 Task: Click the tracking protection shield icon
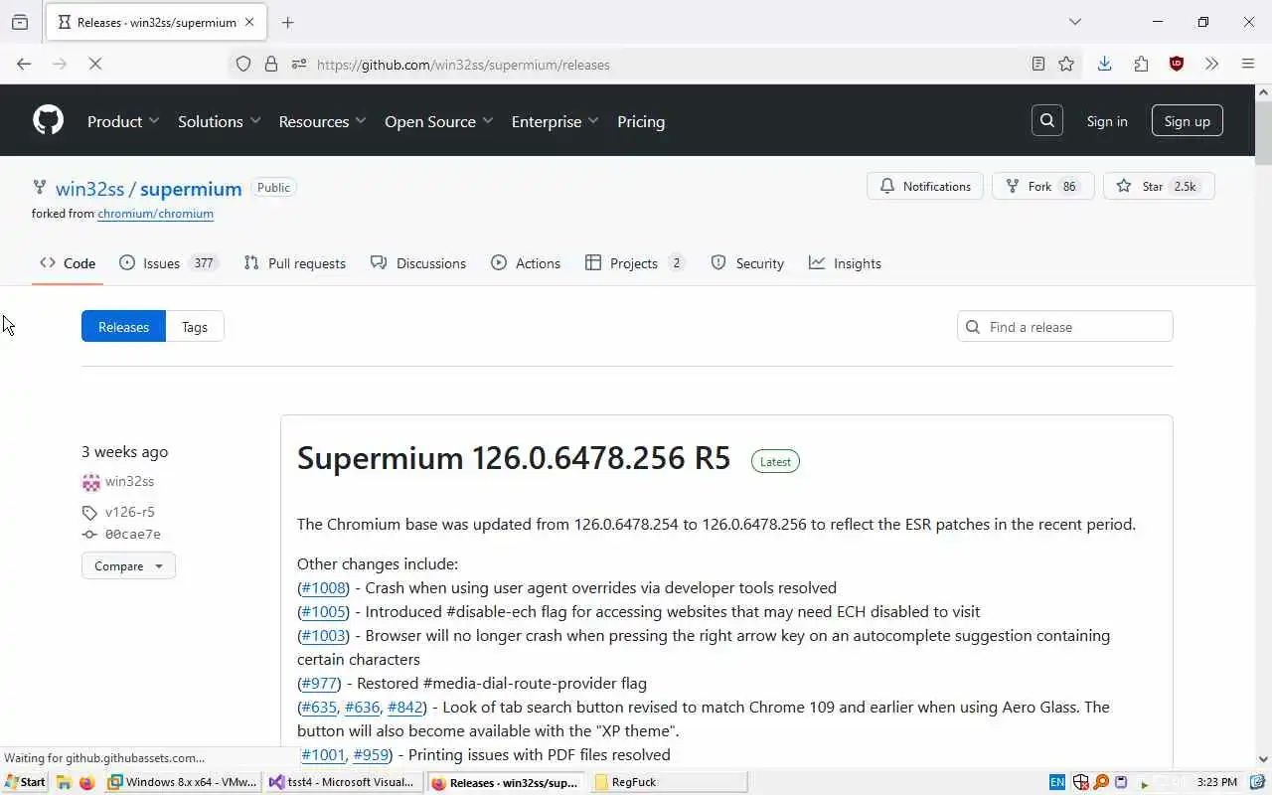[243, 65]
